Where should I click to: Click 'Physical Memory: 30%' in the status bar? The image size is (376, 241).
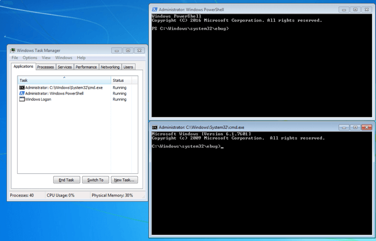tap(112, 195)
